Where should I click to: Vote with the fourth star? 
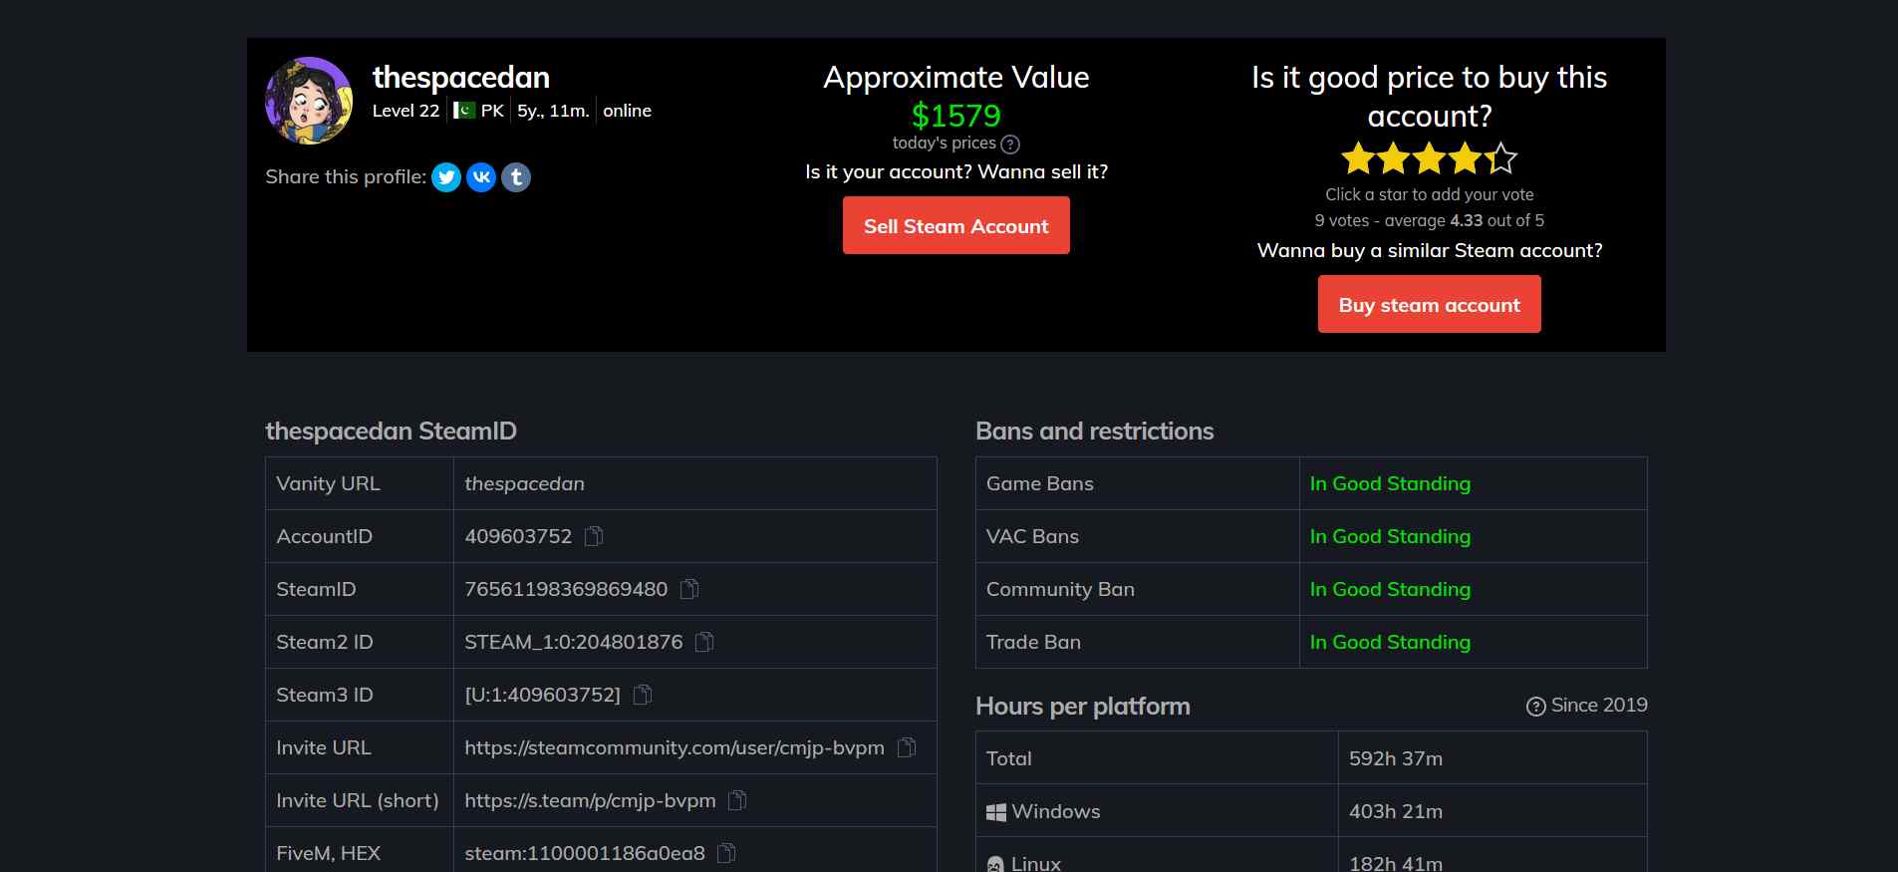1466,158
